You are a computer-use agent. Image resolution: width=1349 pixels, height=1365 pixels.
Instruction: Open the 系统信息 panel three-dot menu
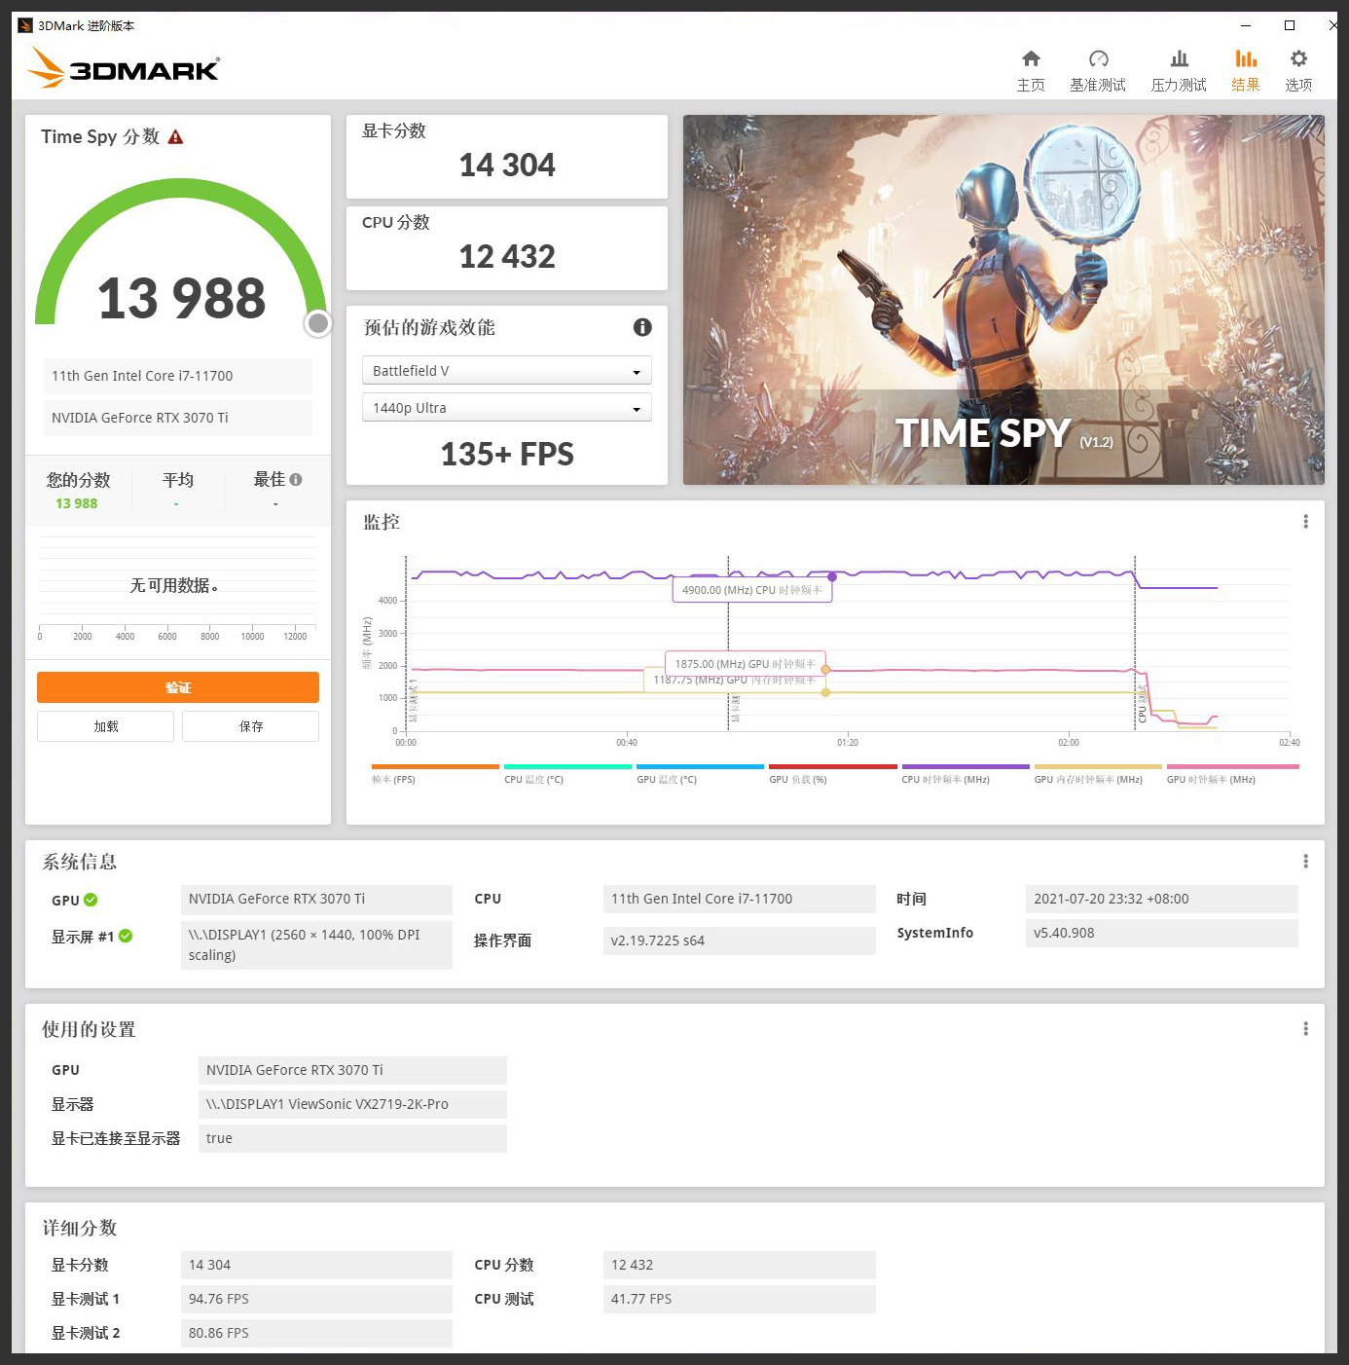pos(1305,861)
